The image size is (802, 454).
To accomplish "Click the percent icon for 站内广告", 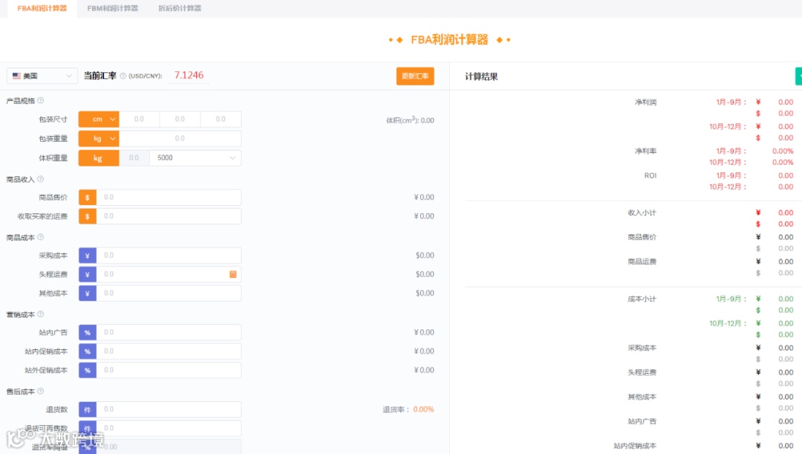I will [x=88, y=332].
